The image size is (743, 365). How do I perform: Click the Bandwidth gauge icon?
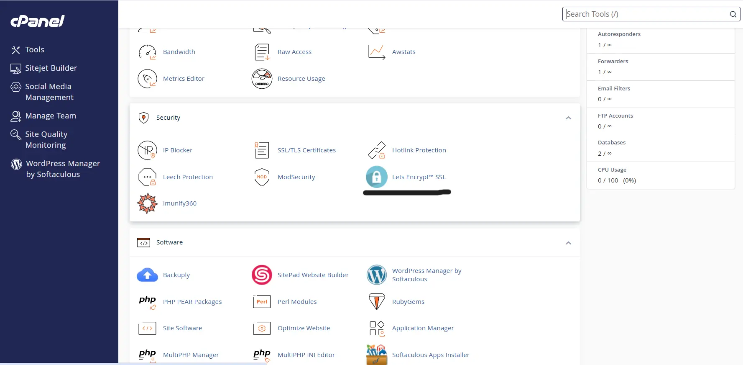[148, 52]
